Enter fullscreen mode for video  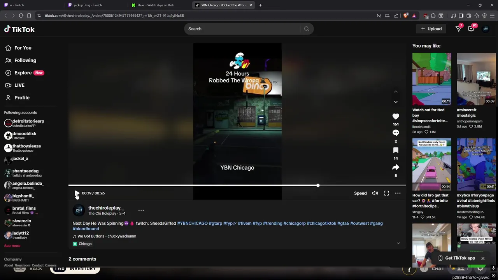pos(386,193)
